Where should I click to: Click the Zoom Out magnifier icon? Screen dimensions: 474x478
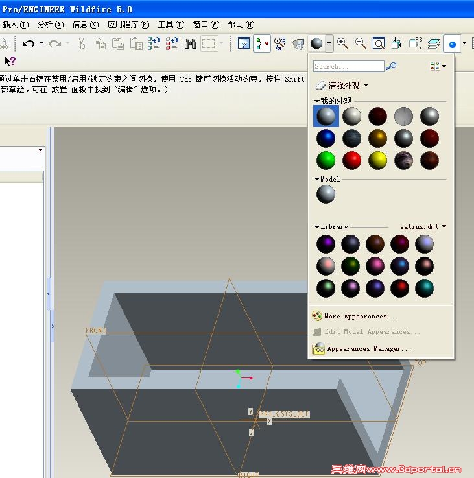[x=361, y=43]
